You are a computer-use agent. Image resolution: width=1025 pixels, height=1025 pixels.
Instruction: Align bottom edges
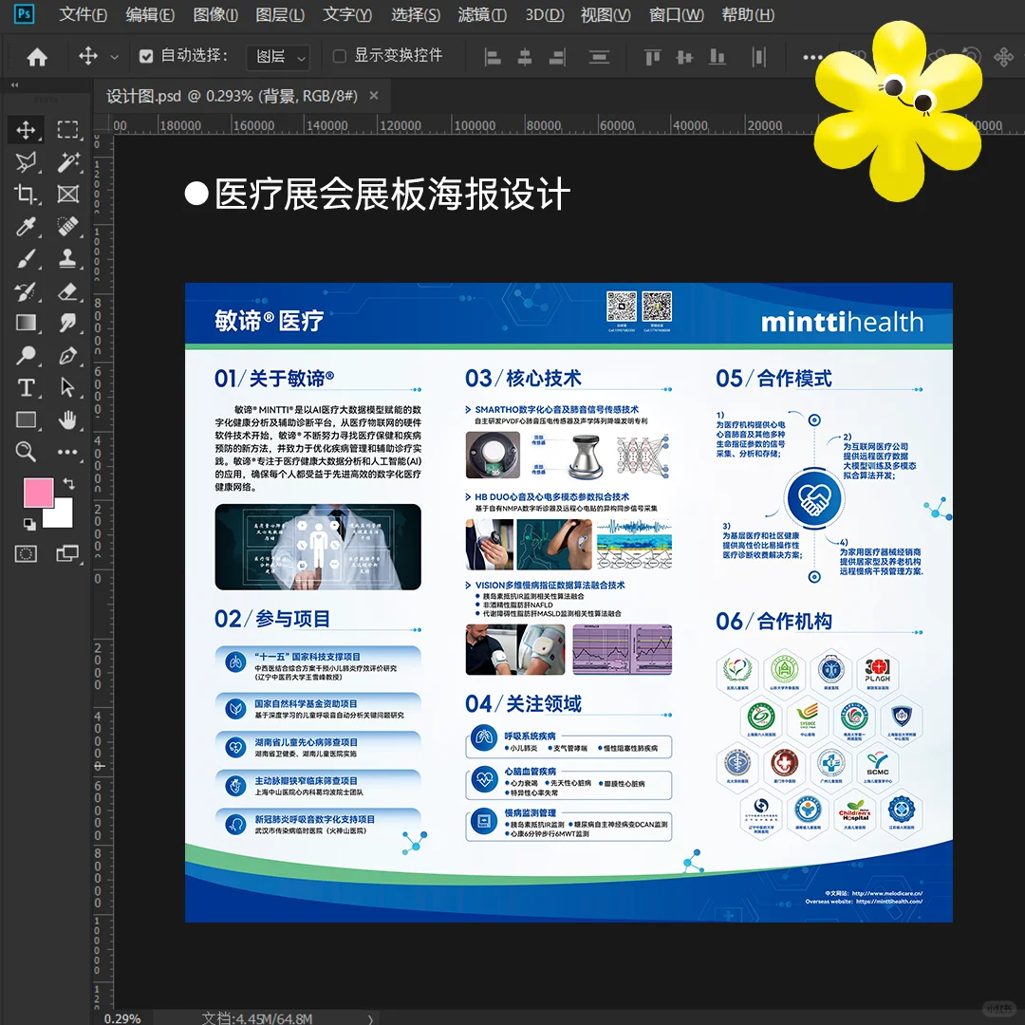(717, 58)
